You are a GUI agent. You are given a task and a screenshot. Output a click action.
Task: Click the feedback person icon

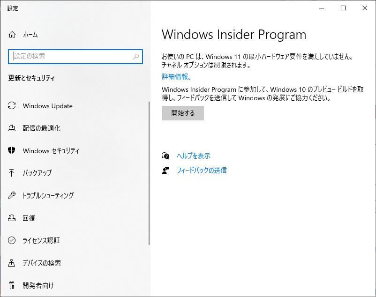click(165, 171)
